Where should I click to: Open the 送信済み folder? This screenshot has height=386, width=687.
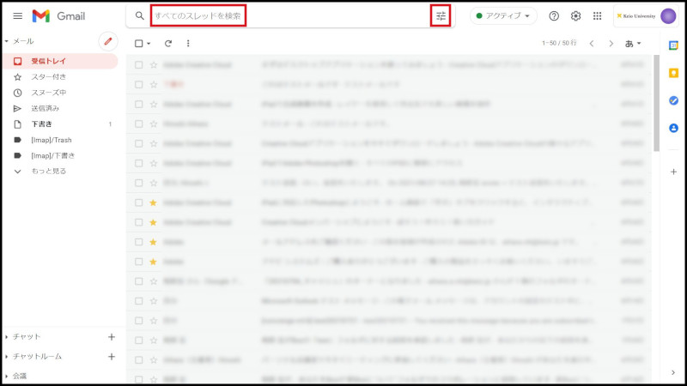46,108
